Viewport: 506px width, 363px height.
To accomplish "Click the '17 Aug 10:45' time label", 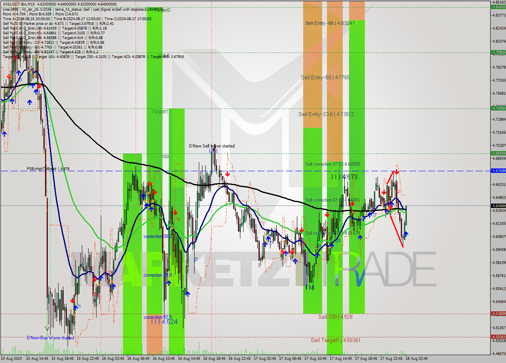I will pos(315,359).
